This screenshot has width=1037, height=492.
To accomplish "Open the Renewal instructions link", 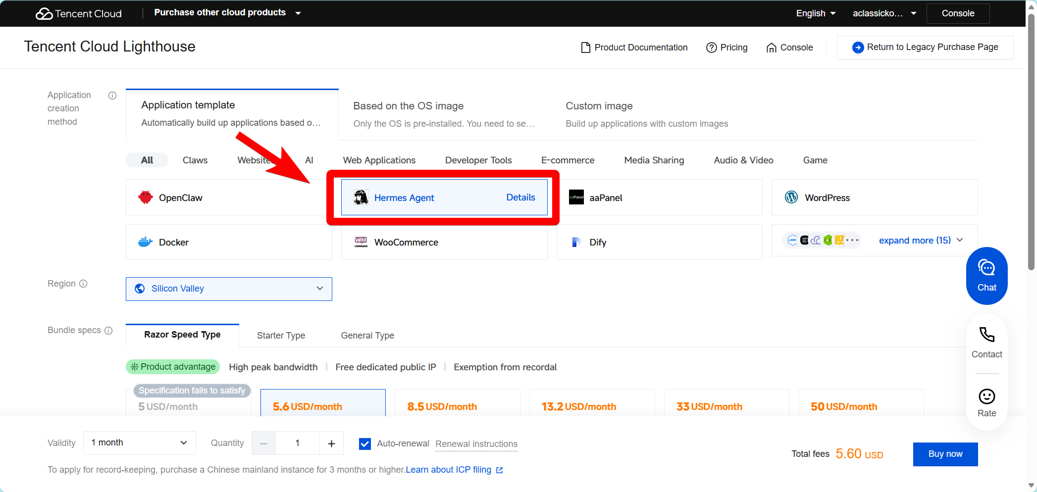I will click(476, 444).
